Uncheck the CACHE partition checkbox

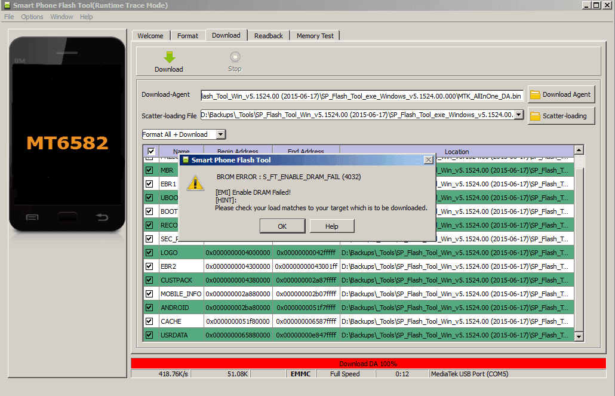pos(149,321)
